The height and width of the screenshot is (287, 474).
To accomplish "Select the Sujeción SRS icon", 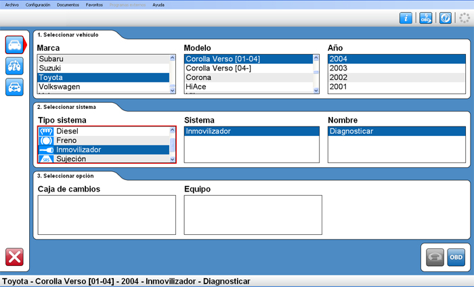I will click(x=46, y=159).
